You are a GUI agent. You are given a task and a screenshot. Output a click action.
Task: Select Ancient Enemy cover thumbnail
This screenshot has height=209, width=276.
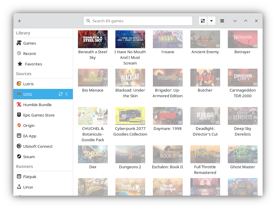(205, 39)
